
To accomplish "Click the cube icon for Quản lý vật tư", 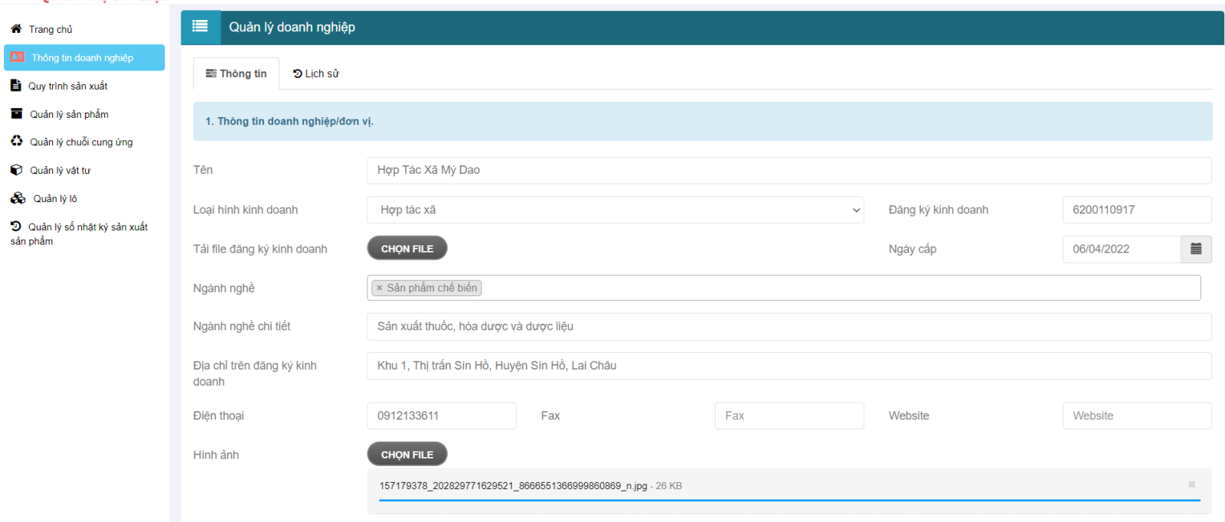I will pos(16,170).
